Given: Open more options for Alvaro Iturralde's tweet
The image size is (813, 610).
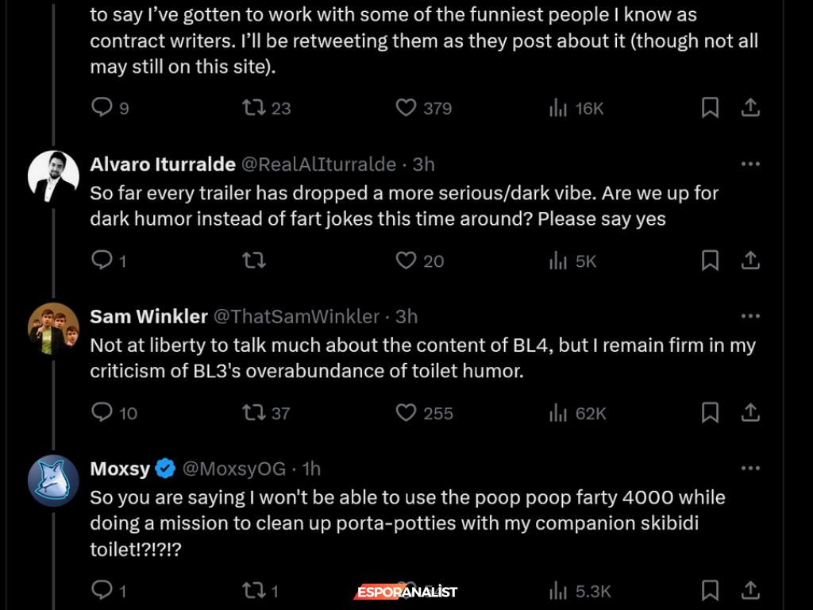Looking at the screenshot, I should [749, 164].
